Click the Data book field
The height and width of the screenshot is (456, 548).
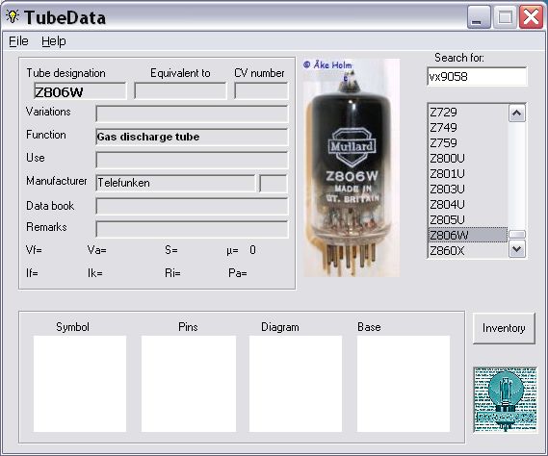192,206
